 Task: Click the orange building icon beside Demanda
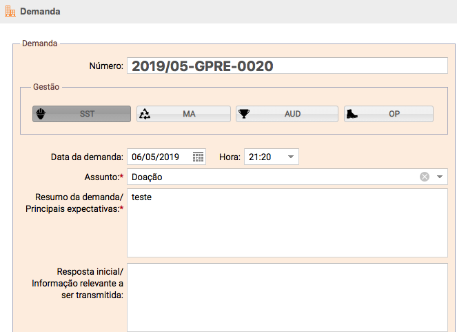pos(10,11)
